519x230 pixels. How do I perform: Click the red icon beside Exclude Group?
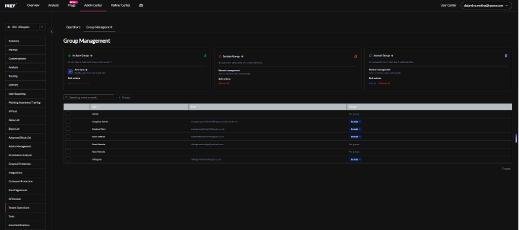pyautogui.click(x=220, y=57)
